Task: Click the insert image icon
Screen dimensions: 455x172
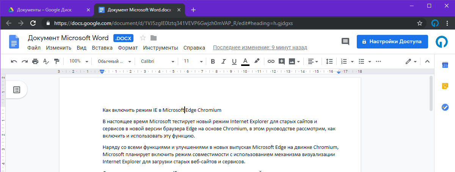Action: click(292, 61)
